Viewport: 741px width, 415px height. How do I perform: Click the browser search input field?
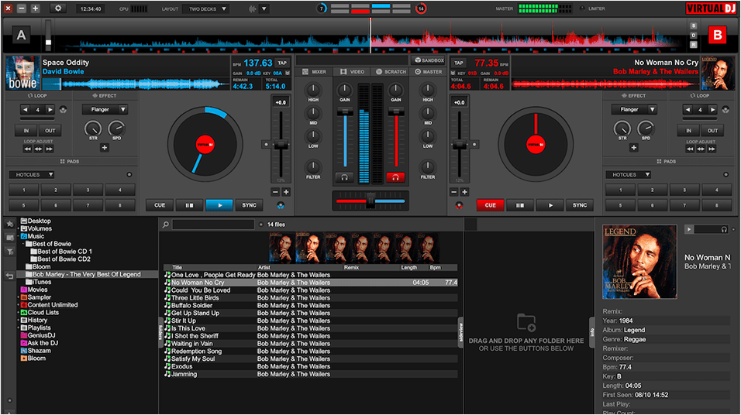pos(213,225)
